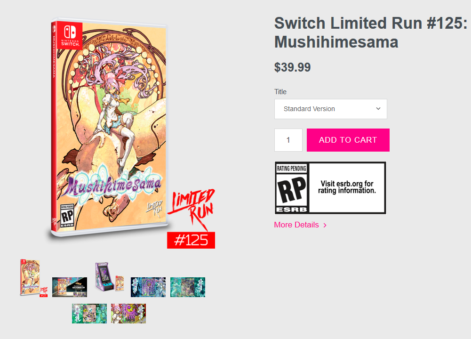This screenshot has width=471, height=339.
Task: Click the red Limited Run #125 logo
Action: tap(192, 219)
